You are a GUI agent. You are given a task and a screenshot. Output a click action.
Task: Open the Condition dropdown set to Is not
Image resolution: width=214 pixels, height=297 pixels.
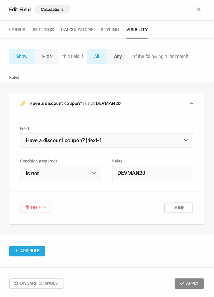pos(60,173)
